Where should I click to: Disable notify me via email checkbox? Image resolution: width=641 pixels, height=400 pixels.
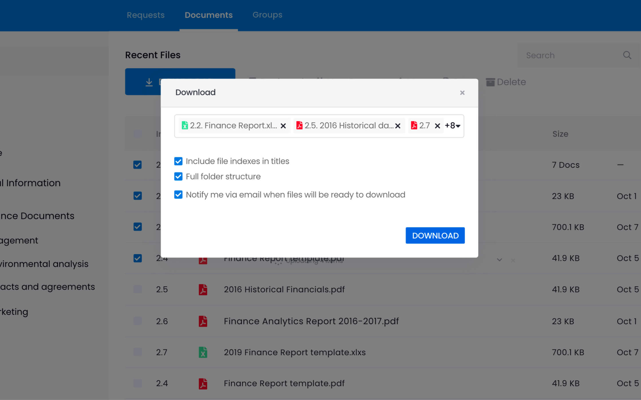tap(178, 195)
